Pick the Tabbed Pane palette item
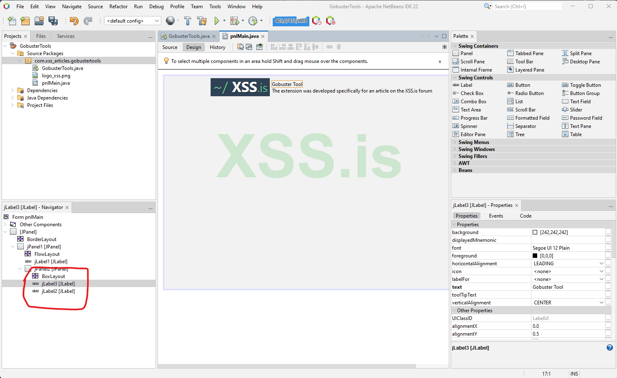This screenshot has height=378, width=617. 525,53
